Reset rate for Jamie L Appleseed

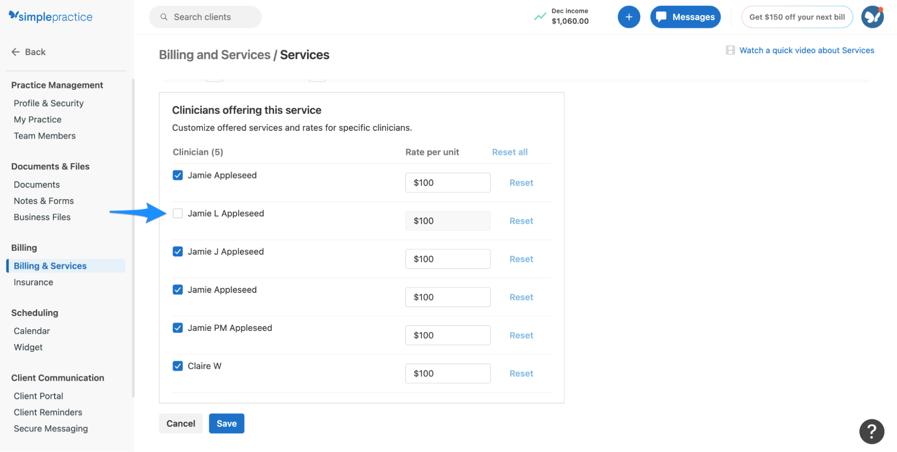(521, 221)
